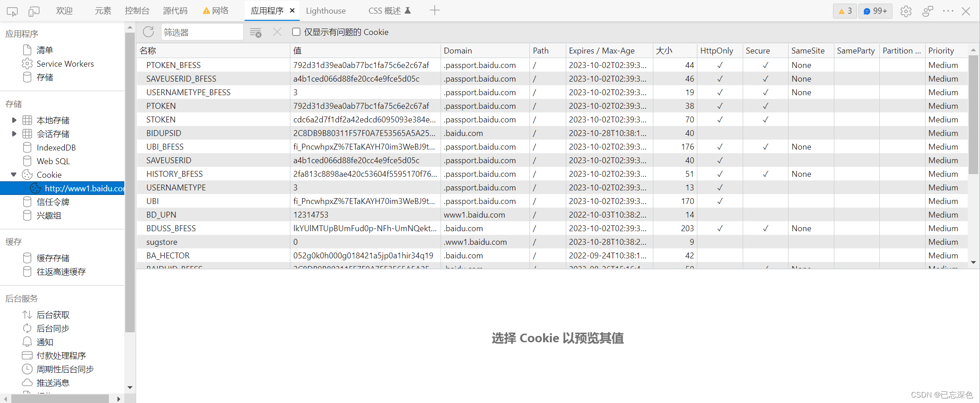Open DevTools settings gear

coord(906,11)
